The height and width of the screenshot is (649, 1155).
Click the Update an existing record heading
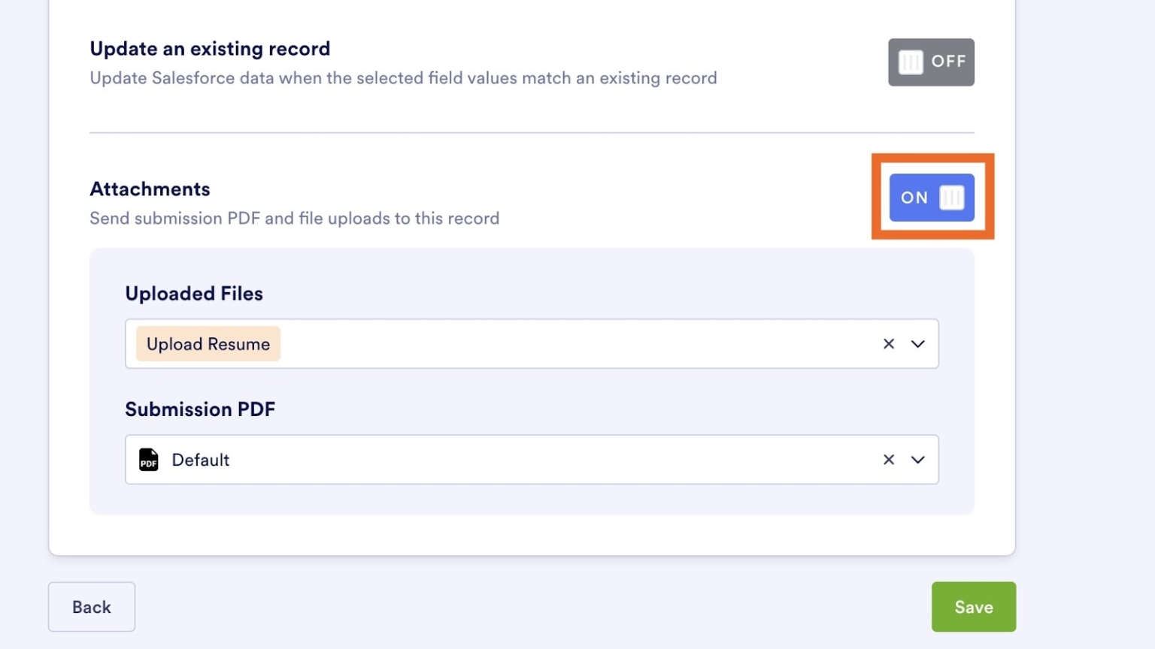click(210, 49)
